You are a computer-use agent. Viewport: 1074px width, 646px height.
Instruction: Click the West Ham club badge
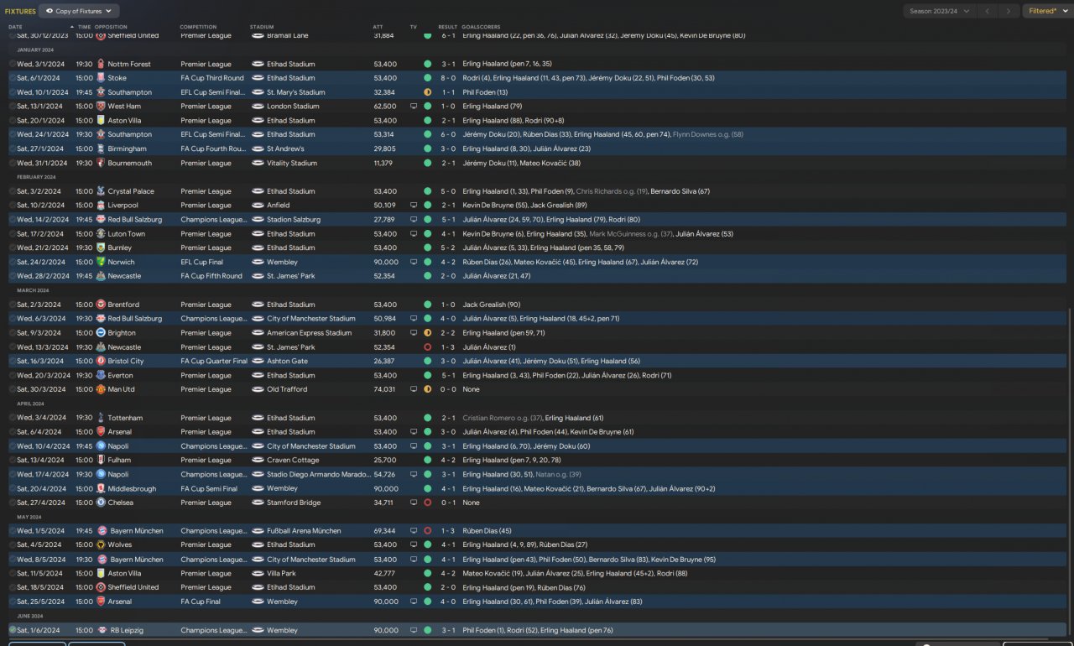(x=101, y=107)
